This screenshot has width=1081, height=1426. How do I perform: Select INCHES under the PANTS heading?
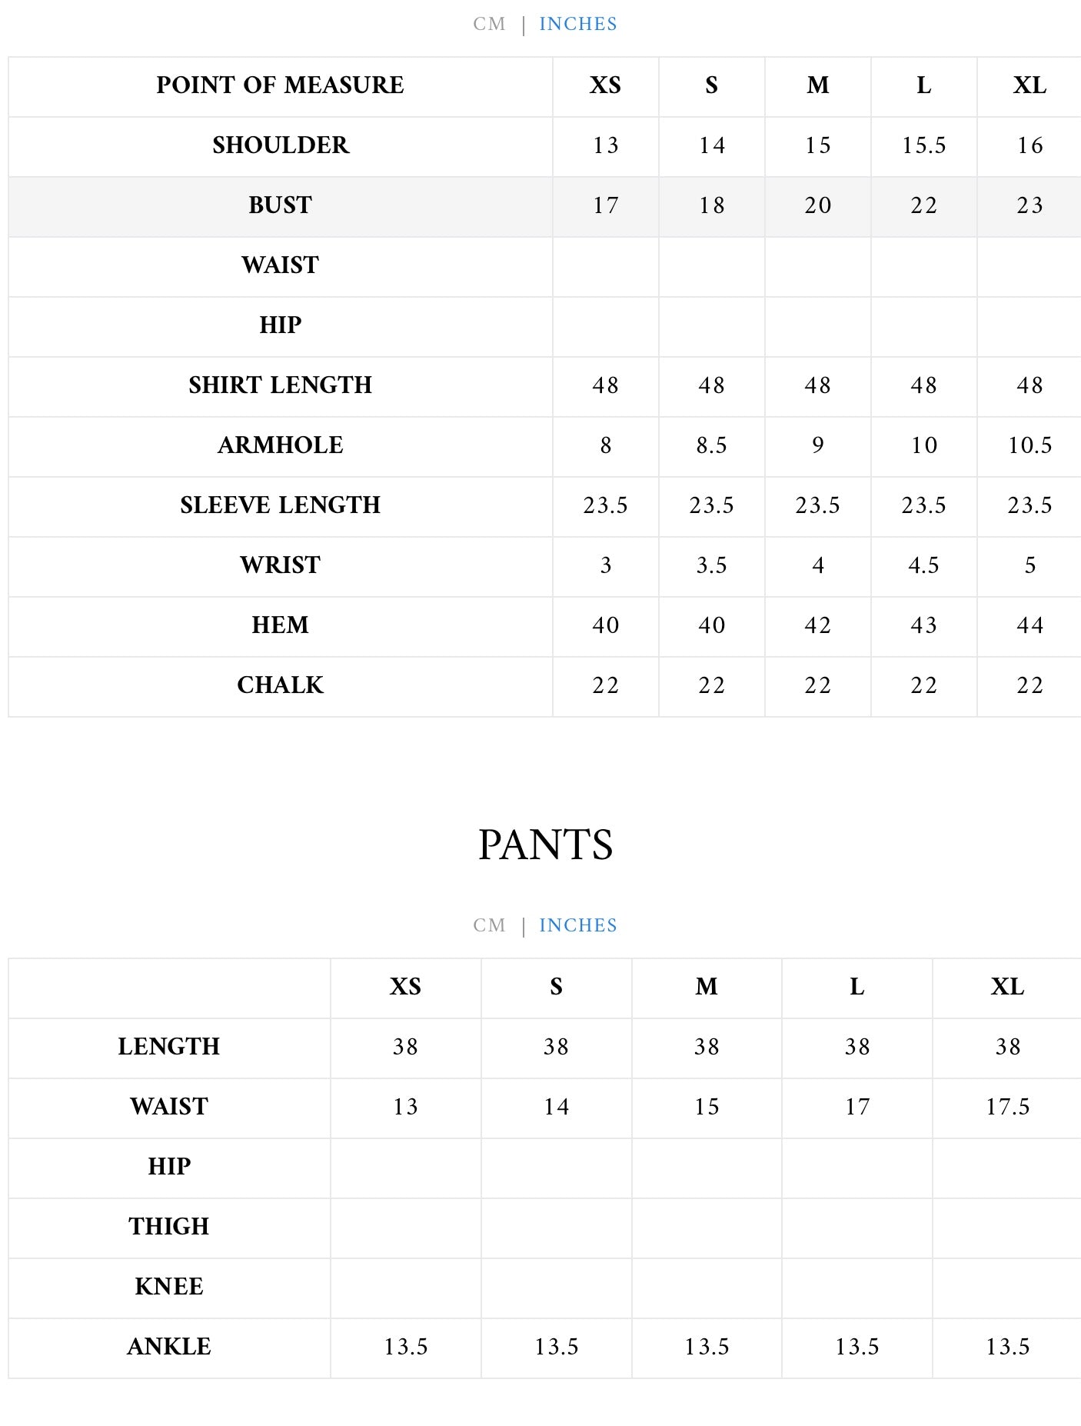click(577, 925)
